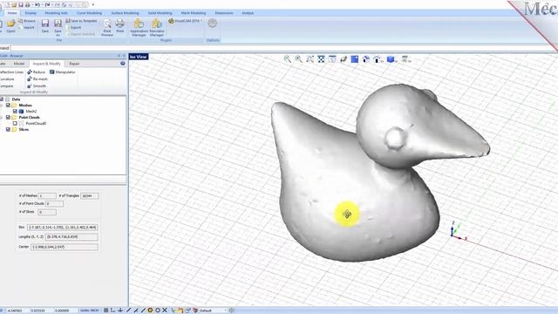Click the first zoom magnifier in view toolbar
The width and height of the screenshot is (558, 314).
288,59
